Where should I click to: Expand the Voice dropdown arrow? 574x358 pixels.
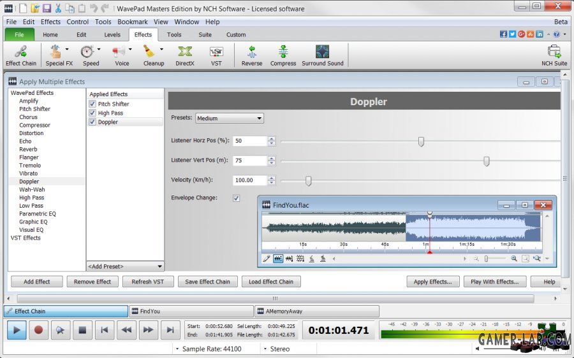(x=130, y=48)
